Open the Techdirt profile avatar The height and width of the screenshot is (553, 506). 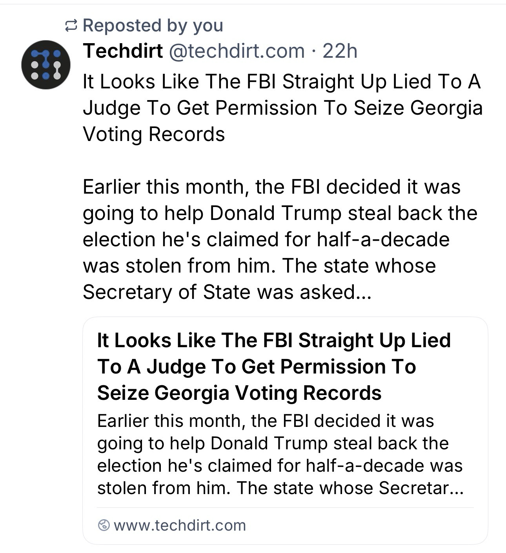click(46, 64)
